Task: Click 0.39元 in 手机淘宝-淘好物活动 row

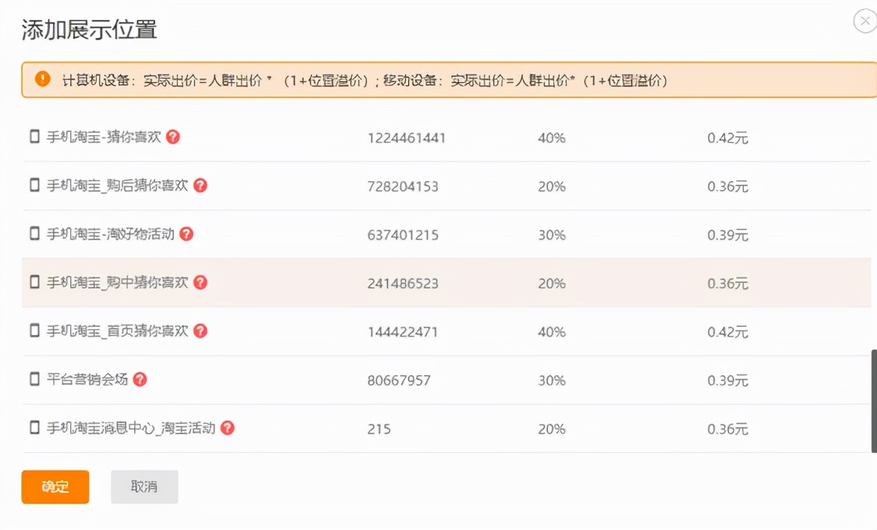Action: 727,235
